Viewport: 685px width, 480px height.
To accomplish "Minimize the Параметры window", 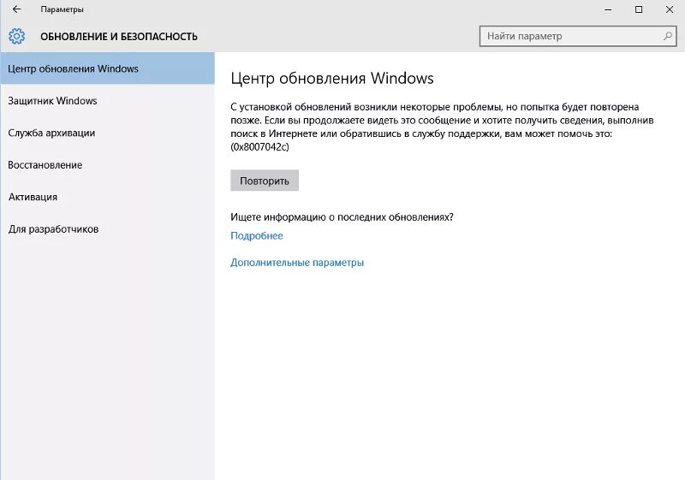I will coord(608,9).
